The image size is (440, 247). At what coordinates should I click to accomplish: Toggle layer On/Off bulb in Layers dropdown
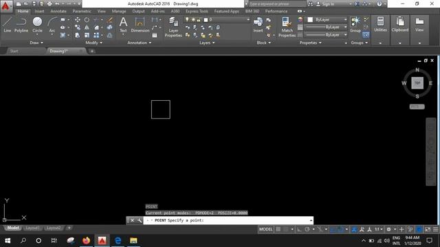click(x=187, y=20)
